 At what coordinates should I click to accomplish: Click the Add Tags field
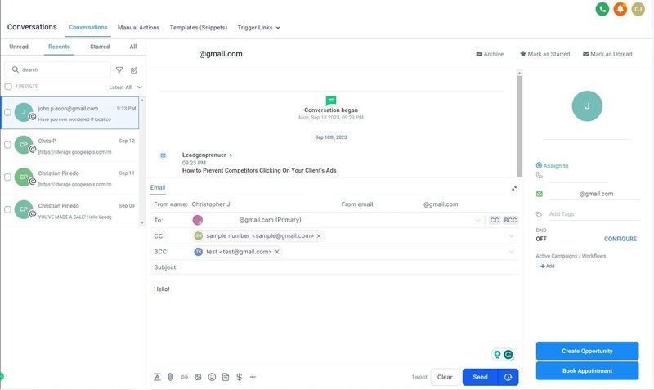(x=594, y=214)
